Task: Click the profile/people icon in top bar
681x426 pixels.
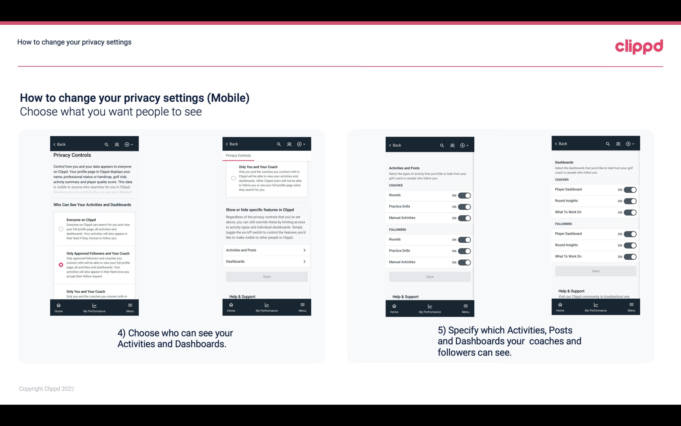Action: [117, 144]
